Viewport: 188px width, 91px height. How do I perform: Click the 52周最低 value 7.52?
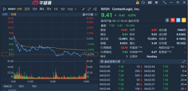pyautogui.click(x=125, y=52)
